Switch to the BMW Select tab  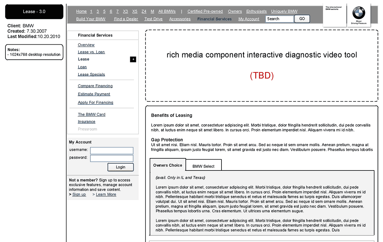[x=203, y=166]
